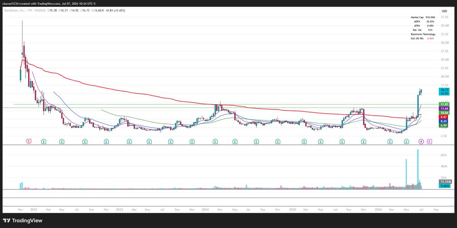This screenshot has height=228, width=457.
Task: Click the 2026 label on time axis
Action: [379, 209]
